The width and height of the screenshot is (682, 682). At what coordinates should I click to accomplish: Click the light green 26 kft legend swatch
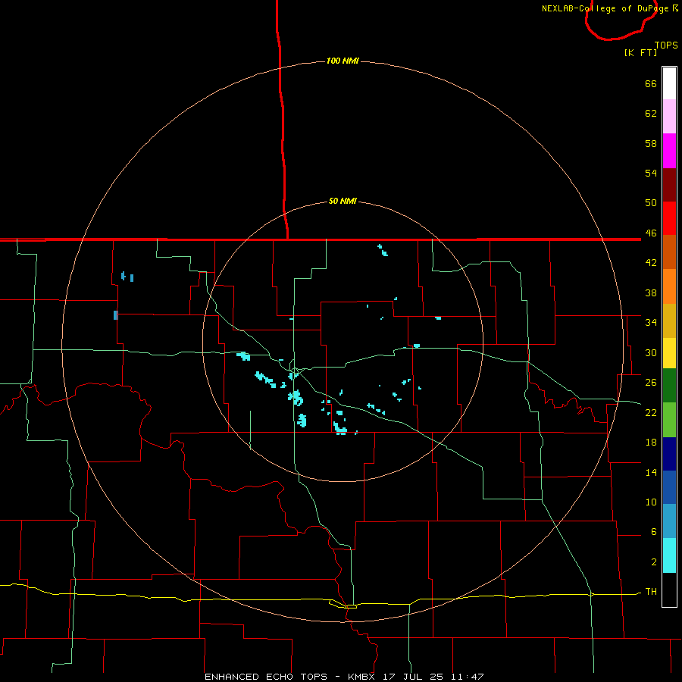[x=669, y=420]
